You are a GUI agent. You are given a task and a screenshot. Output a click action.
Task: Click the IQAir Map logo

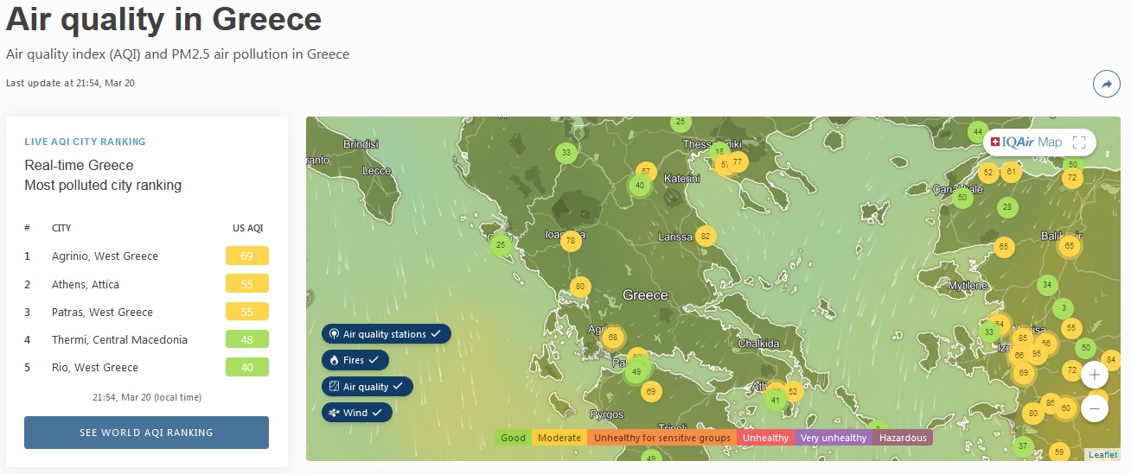pyautogui.click(x=1026, y=142)
